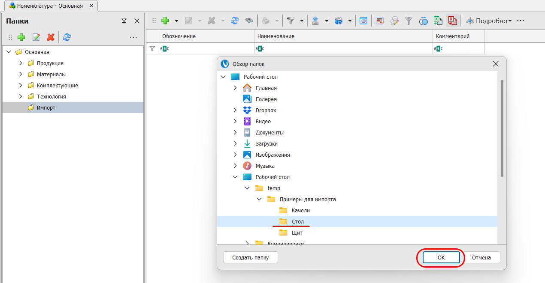Click the edit folder icon in Папки panel

click(36, 37)
